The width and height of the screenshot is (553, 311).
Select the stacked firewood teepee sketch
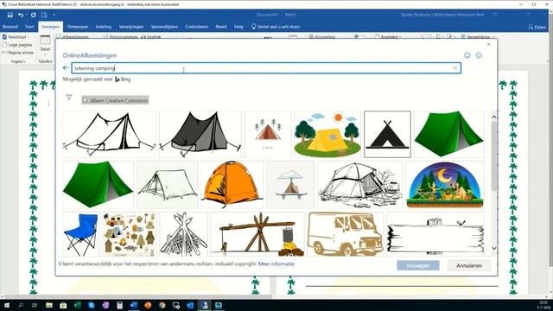point(183,234)
